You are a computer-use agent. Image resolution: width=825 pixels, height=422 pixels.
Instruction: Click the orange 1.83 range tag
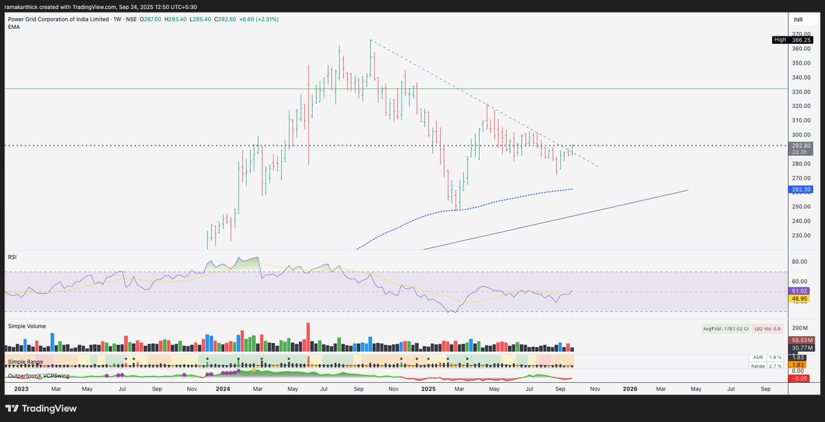pyautogui.click(x=797, y=365)
